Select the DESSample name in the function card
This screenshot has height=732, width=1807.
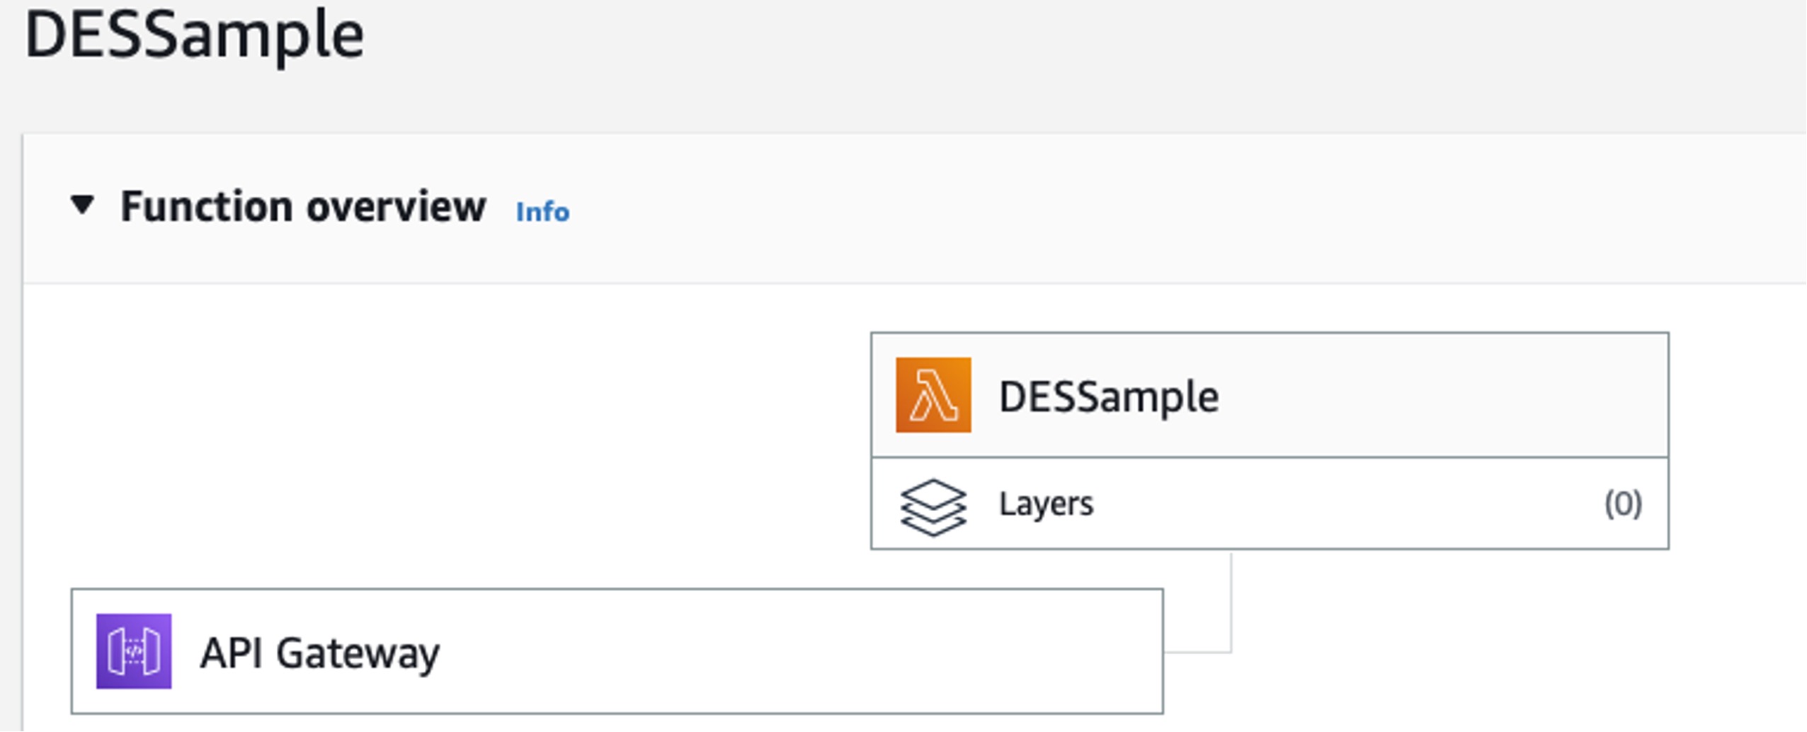tap(1109, 396)
